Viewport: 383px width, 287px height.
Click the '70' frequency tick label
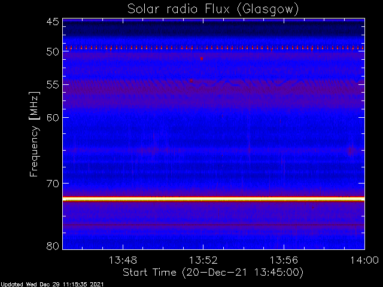(53, 184)
